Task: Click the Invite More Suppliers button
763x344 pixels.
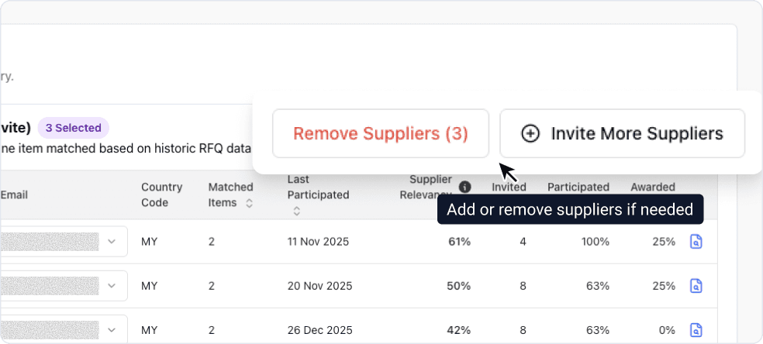Action: tap(622, 133)
